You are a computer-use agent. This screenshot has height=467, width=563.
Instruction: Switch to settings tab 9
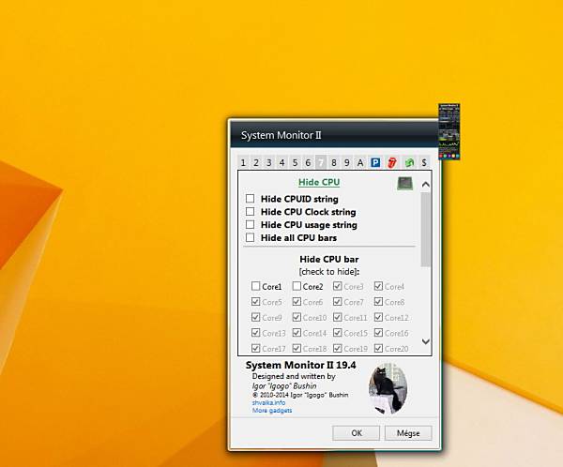tap(347, 162)
